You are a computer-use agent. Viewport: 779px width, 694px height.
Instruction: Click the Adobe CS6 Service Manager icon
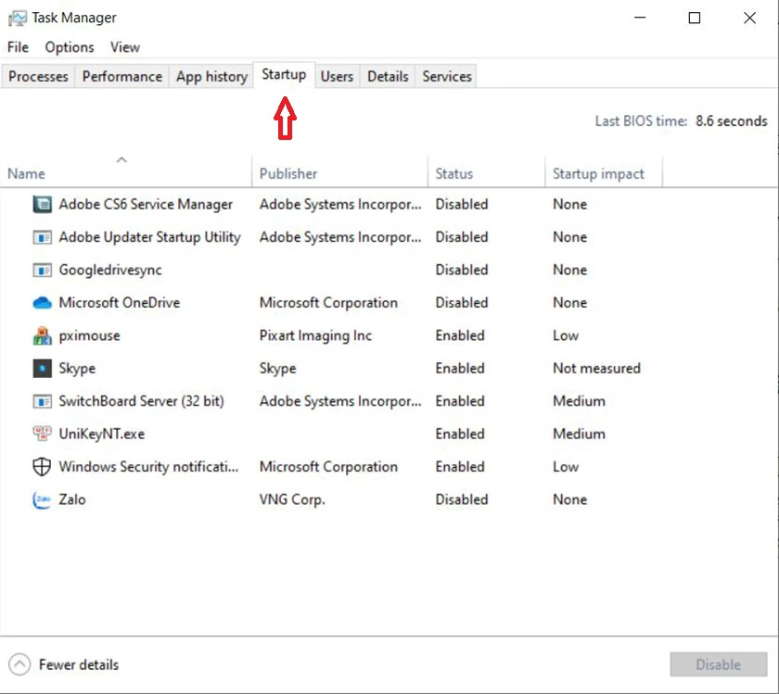(x=43, y=204)
